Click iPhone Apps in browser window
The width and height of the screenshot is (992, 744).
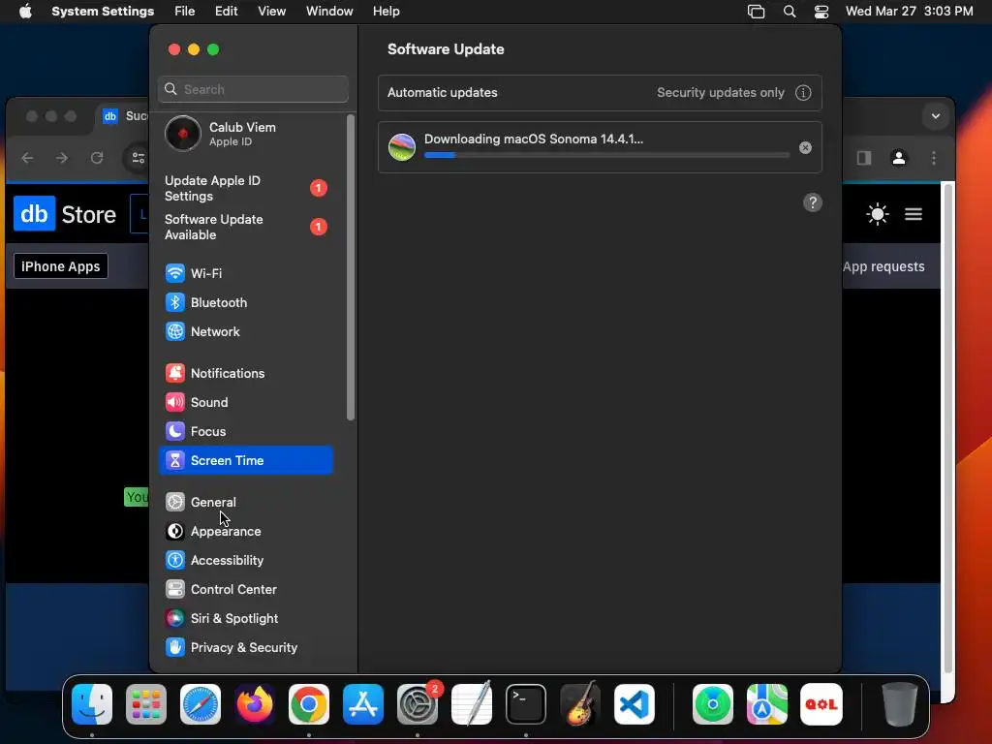[x=61, y=266]
